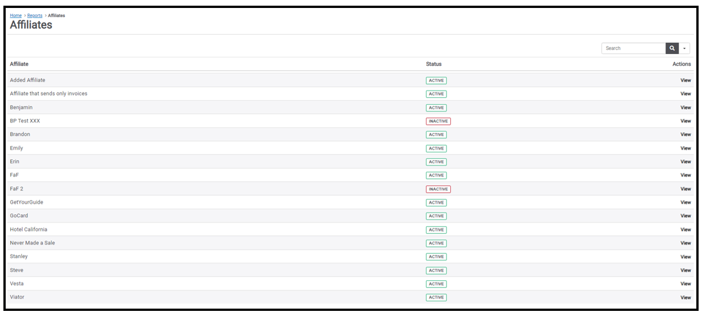
Task: View the Vesta affiliate
Action: (686, 284)
